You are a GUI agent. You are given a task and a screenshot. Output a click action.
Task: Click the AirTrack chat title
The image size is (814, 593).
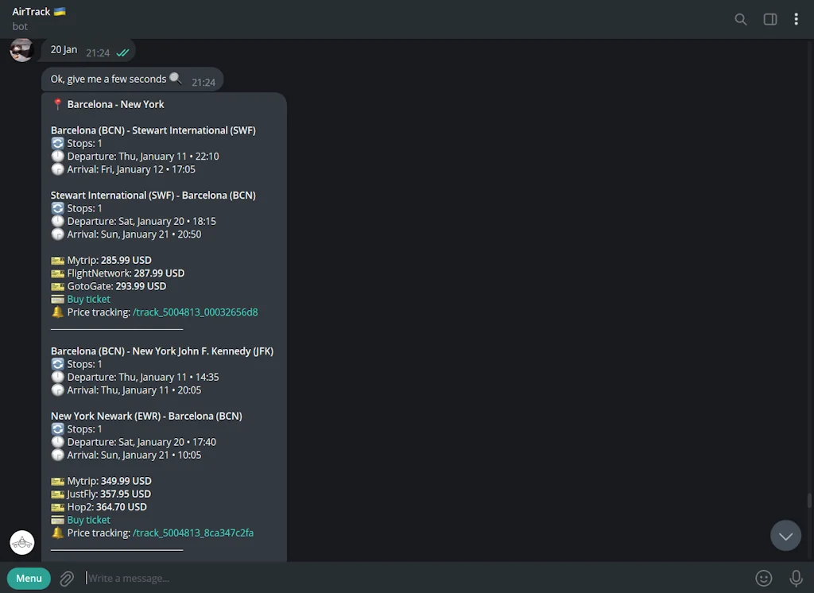[x=32, y=12]
